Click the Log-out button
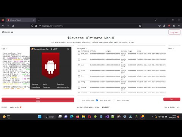Viewport: 182px width, 137px height. pos(174,32)
